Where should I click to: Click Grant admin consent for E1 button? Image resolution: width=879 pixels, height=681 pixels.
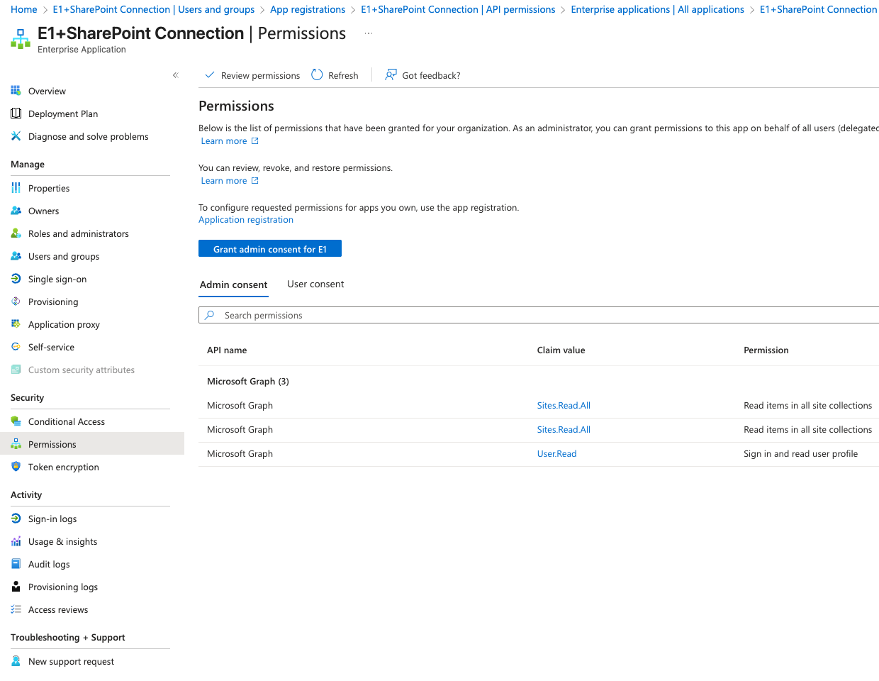coord(270,248)
